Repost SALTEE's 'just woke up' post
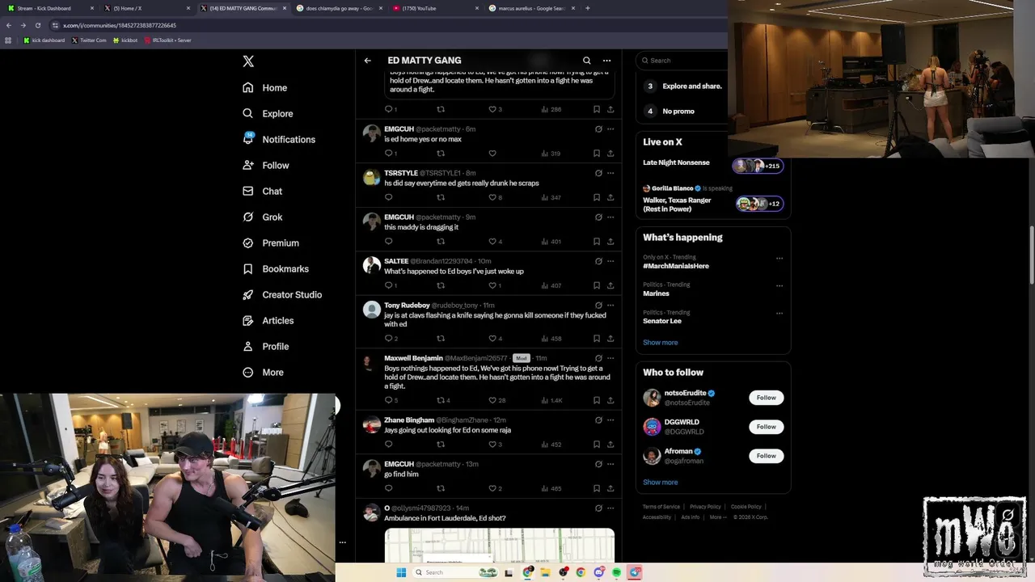Viewport: 1035px width, 582px height. [x=441, y=285]
